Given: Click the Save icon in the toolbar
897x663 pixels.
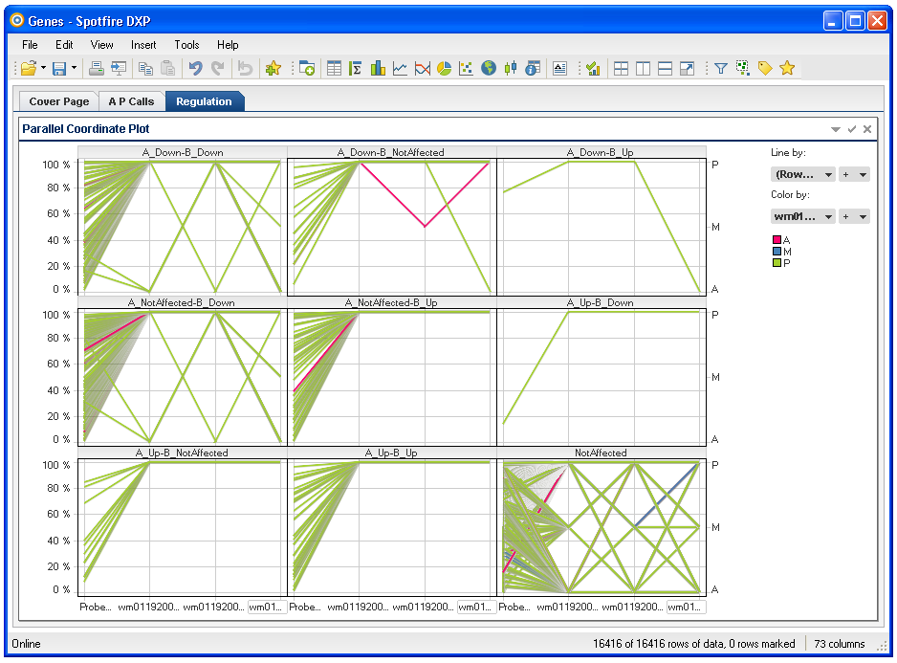Looking at the screenshot, I should (x=59, y=68).
